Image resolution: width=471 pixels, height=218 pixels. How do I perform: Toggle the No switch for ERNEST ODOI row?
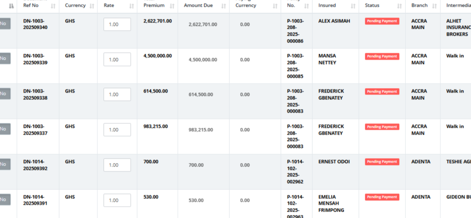tap(4, 164)
